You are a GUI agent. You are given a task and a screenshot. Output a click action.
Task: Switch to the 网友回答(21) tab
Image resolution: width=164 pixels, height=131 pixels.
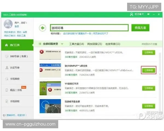(95, 44)
